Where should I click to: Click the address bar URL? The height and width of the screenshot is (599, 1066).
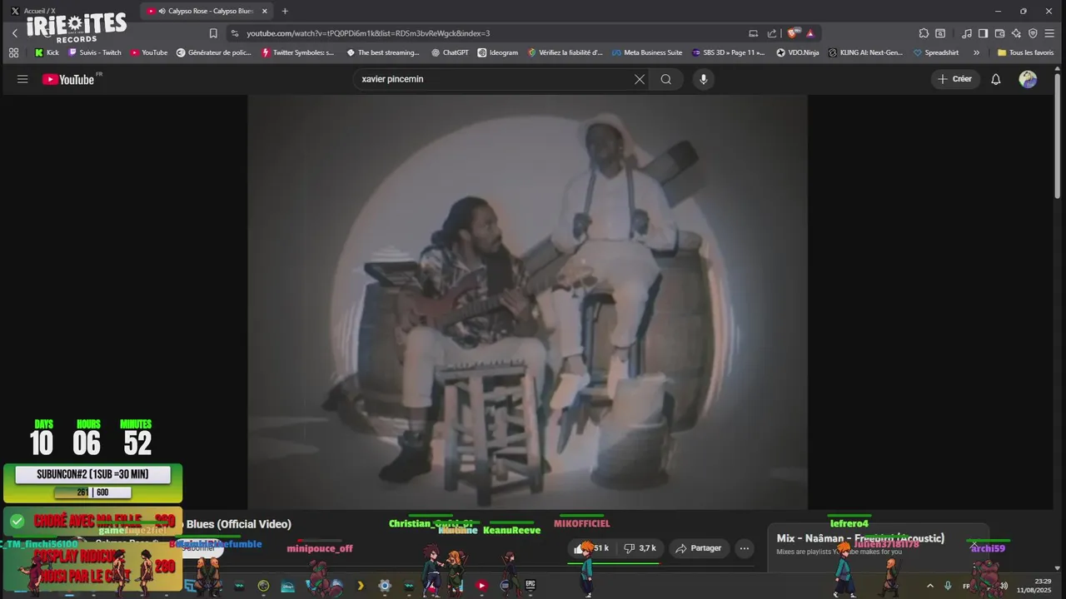click(368, 33)
